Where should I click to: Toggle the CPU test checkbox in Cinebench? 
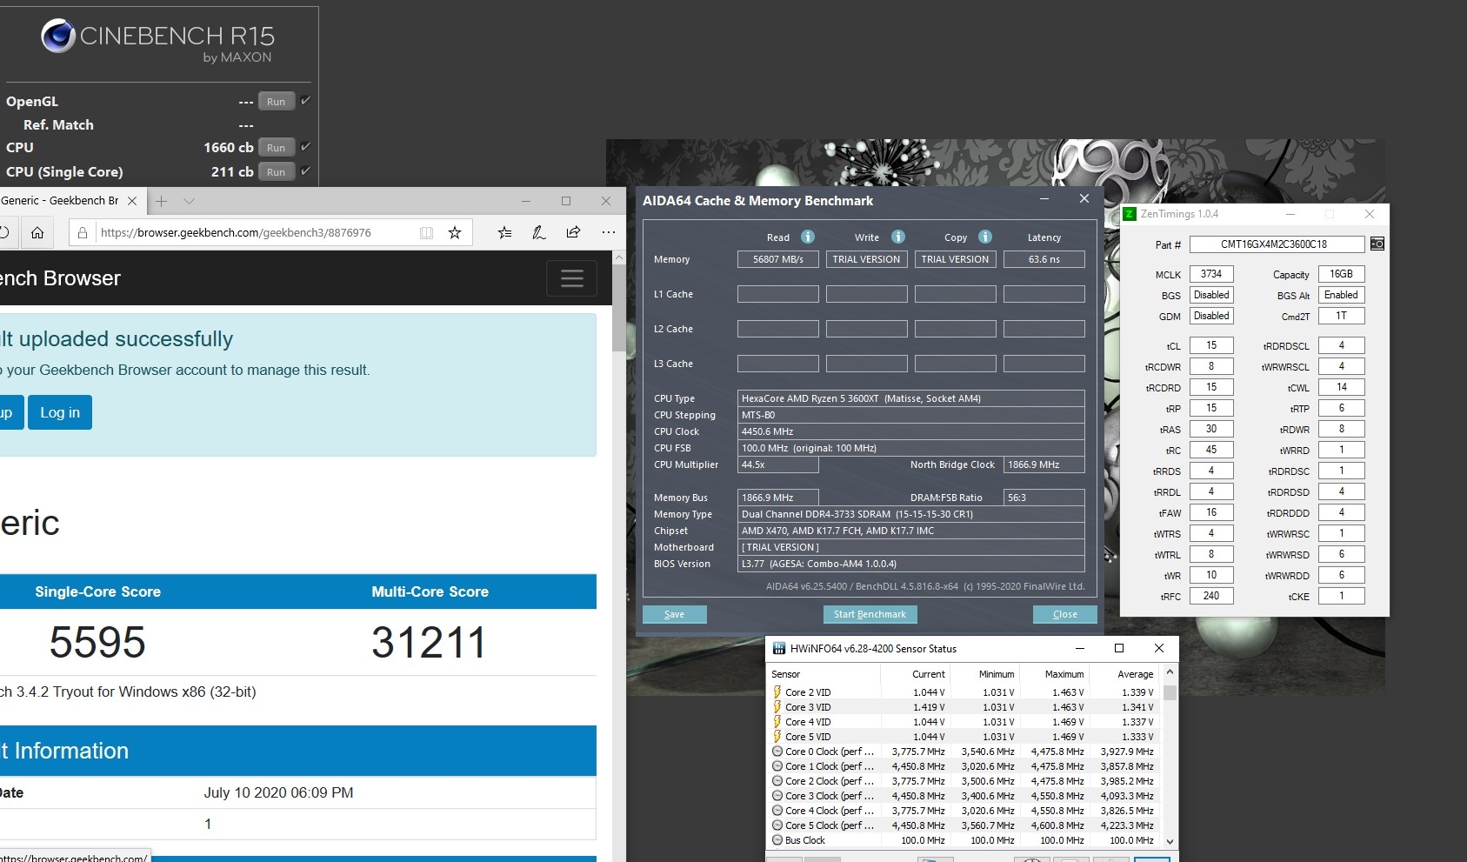point(305,147)
